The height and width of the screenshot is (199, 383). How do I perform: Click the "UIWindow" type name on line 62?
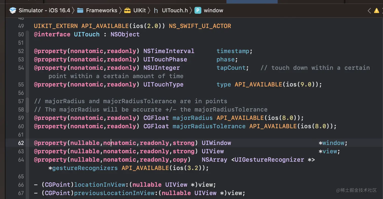tap(216, 143)
